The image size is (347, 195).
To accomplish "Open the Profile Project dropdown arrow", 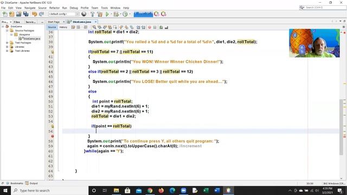I will [x=130, y=14].
